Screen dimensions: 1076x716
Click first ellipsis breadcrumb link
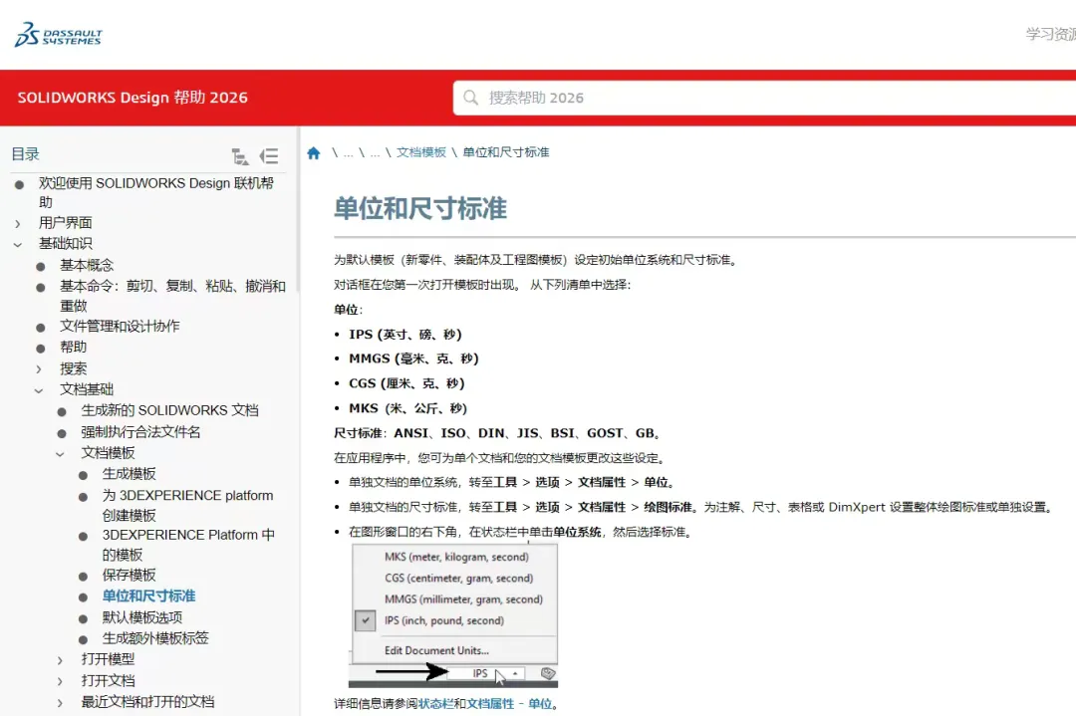click(349, 152)
